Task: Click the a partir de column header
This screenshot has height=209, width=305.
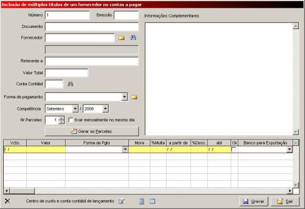Action: pos(178,143)
